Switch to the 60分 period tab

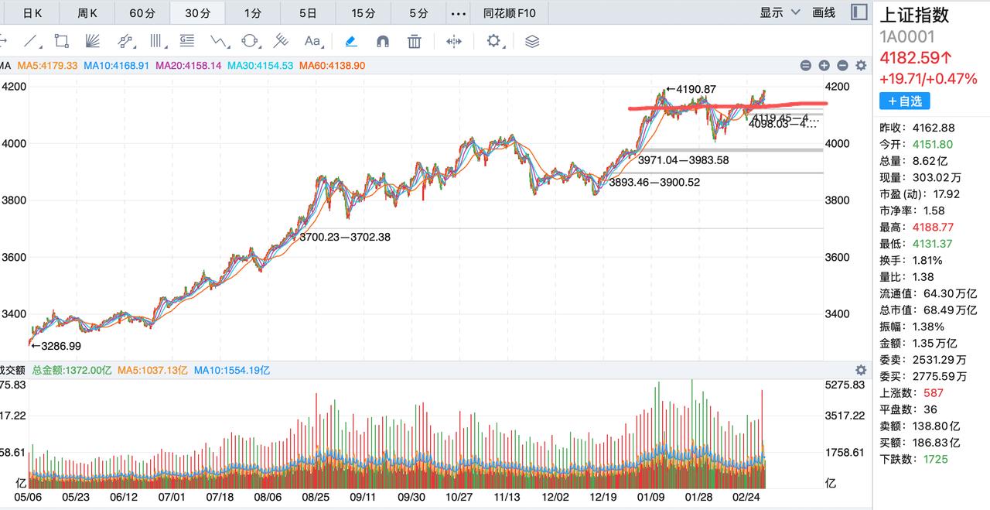pos(143,12)
